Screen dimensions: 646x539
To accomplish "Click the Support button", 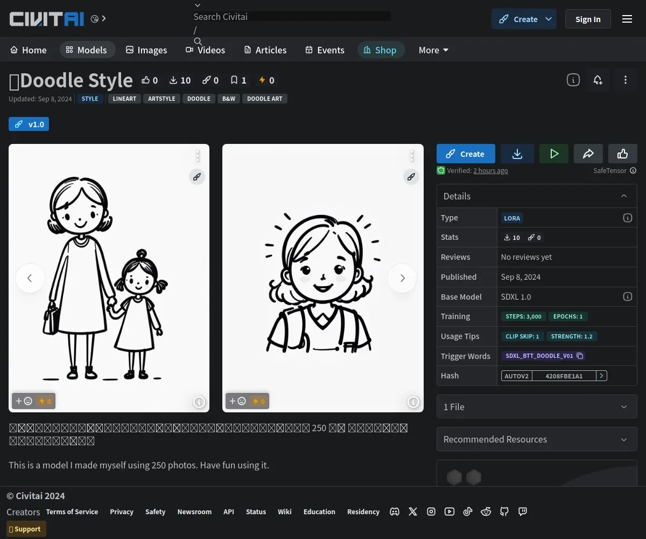I will (x=26, y=529).
